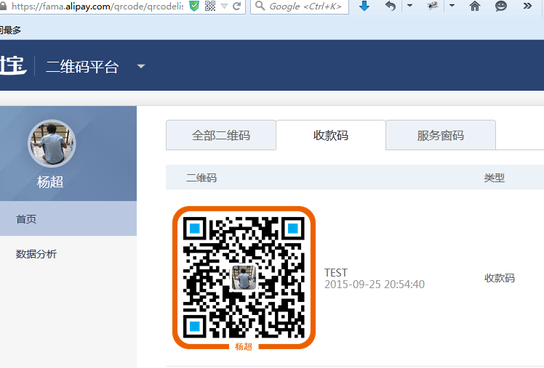Click the undo back-arrow toolbar icon

tap(391, 6)
